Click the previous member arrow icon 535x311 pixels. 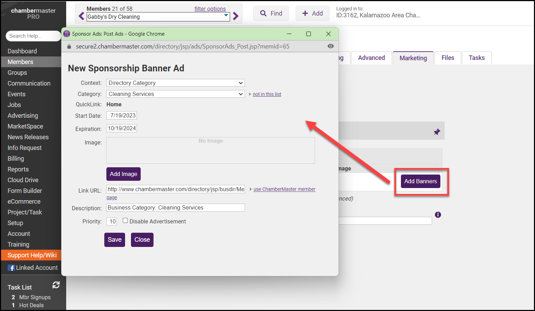81,16
